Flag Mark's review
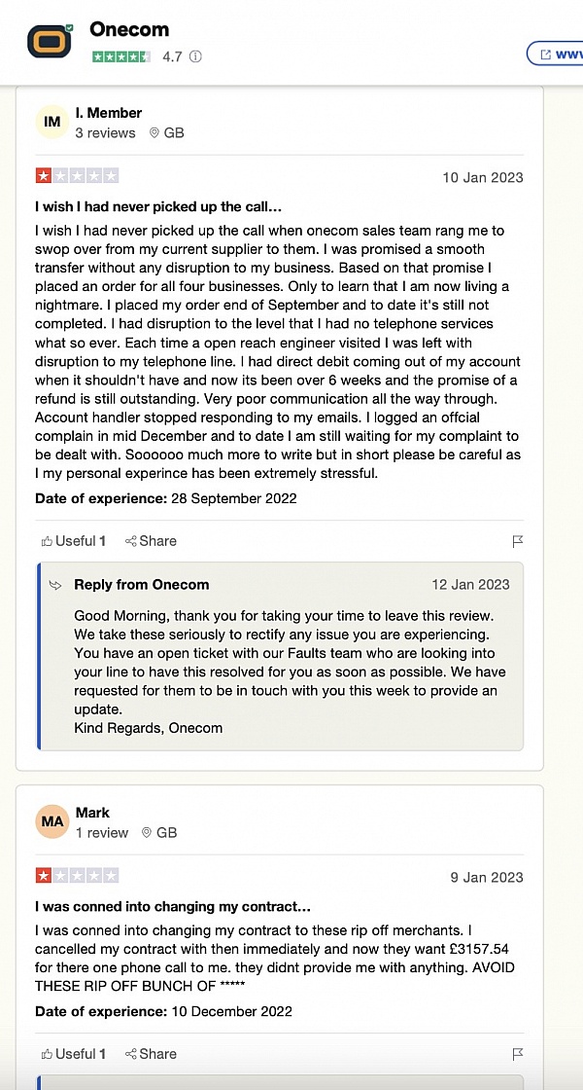Image resolution: width=583 pixels, height=1090 pixels. [518, 1054]
